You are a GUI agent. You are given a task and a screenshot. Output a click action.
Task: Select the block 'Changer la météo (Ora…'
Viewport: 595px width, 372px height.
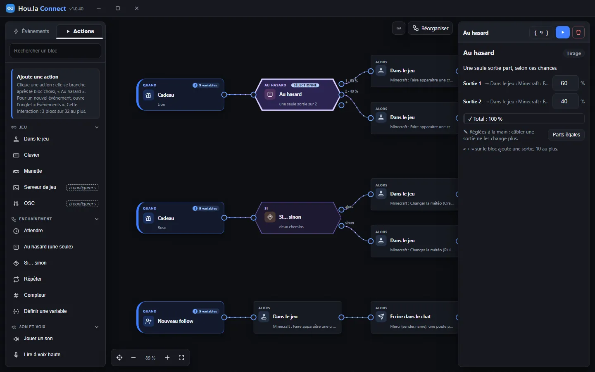click(414, 195)
